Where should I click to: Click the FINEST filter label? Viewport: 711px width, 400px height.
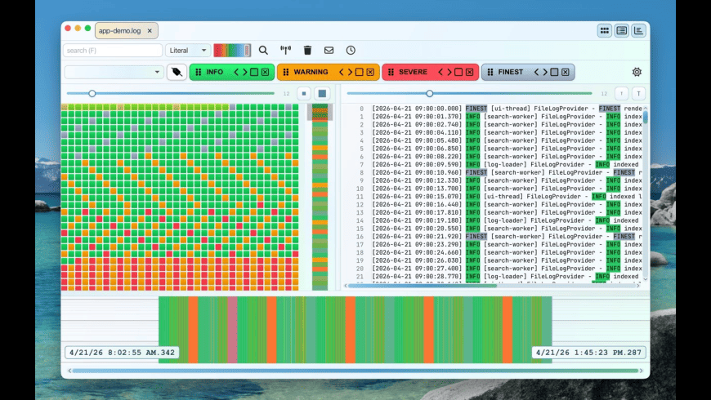(x=511, y=72)
